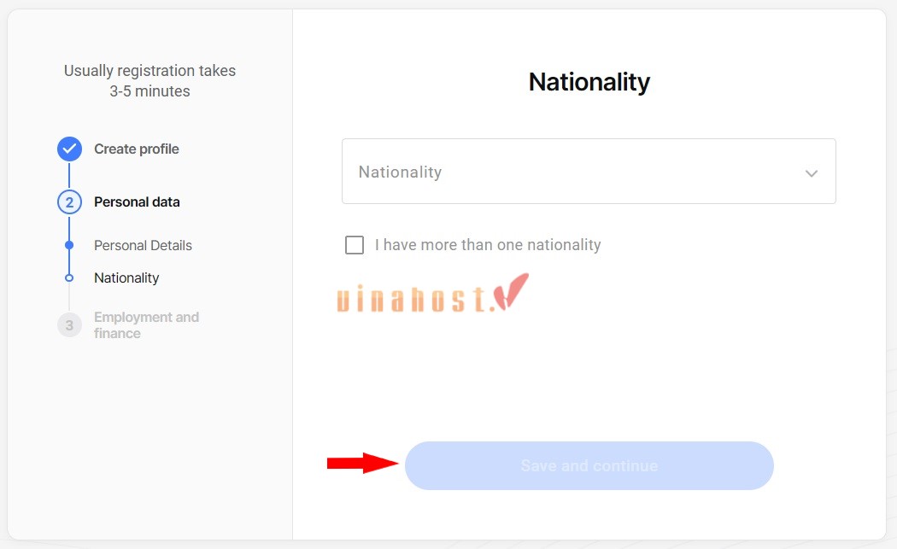Click the Nationality page heading
Viewport: 897px width, 549px height.
pos(589,82)
